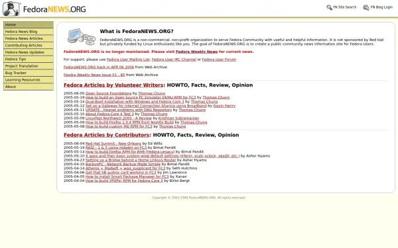This screenshot has width=398, height=248.
Task: Open X apps default settings article
Action: tap(163, 156)
